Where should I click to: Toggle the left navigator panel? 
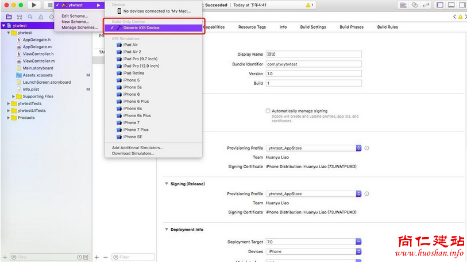(440, 5)
